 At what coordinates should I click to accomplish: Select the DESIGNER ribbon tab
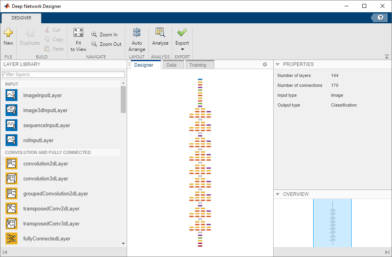(x=21, y=18)
